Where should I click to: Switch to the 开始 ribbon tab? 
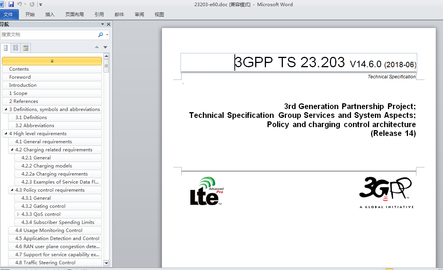(x=30, y=14)
